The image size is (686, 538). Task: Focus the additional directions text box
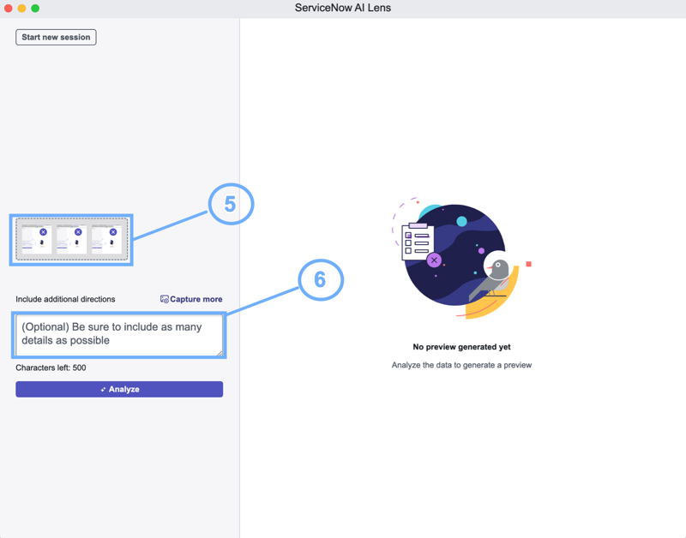coord(119,335)
